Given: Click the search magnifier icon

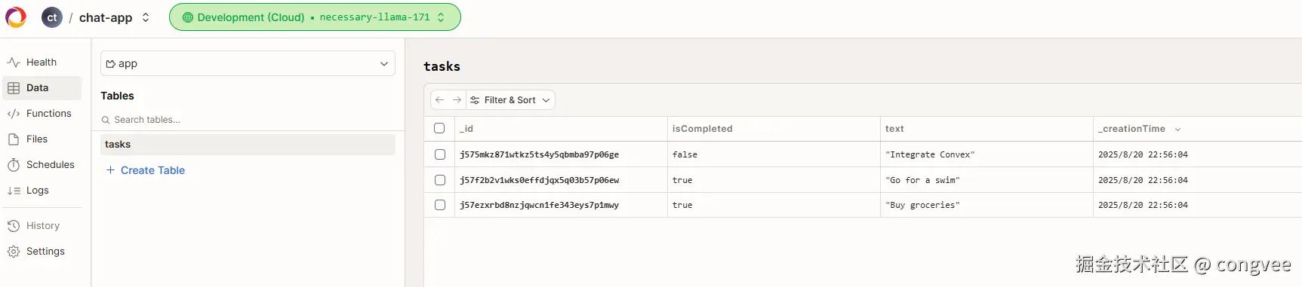Looking at the screenshot, I should (106, 120).
